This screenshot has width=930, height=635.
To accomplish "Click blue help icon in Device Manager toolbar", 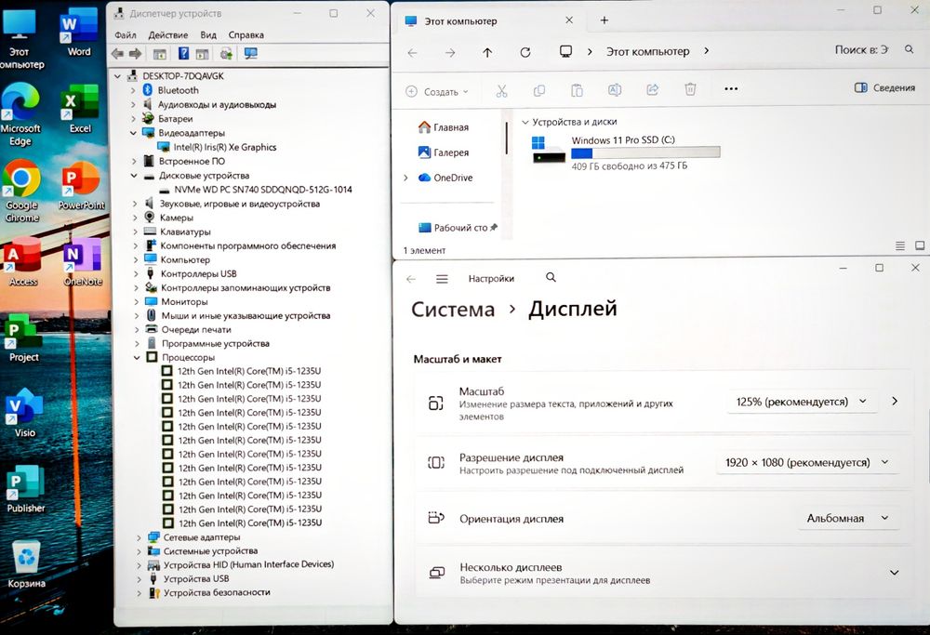I will [184, 54].
